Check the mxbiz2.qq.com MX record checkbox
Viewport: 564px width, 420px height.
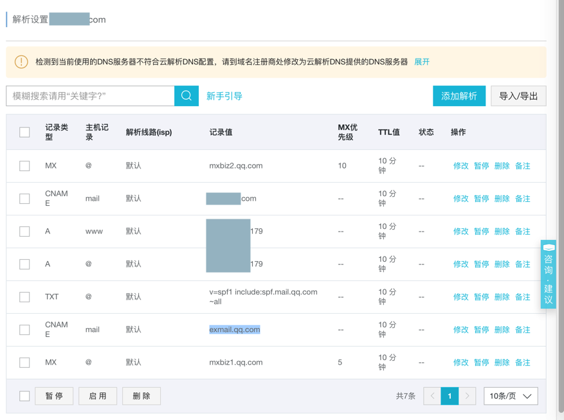[24, 166]
